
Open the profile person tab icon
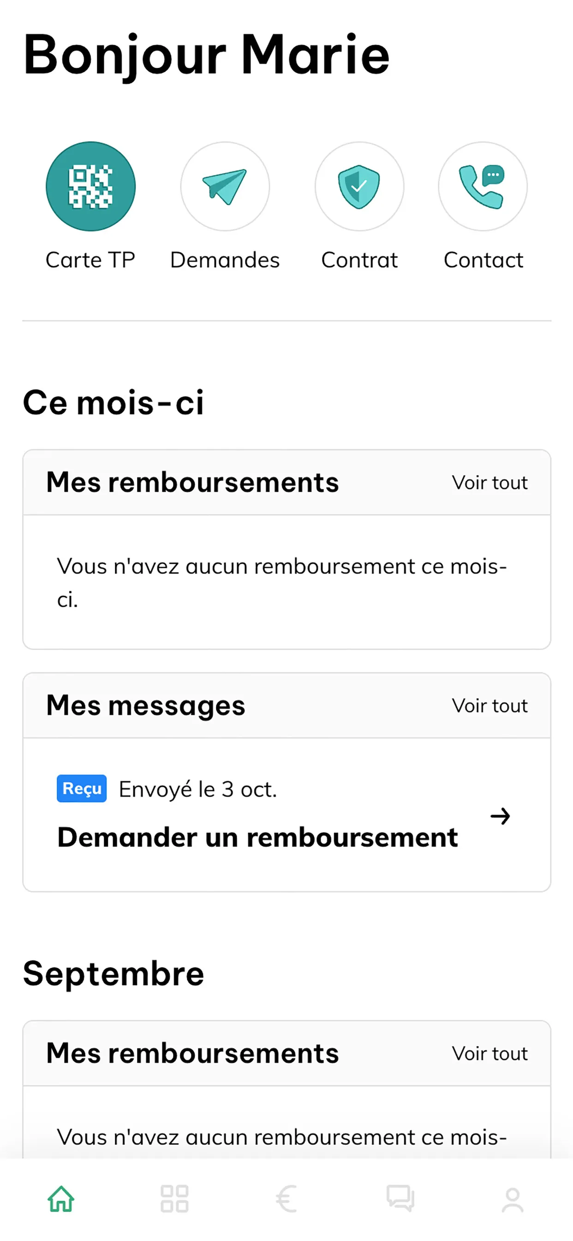512,1199
